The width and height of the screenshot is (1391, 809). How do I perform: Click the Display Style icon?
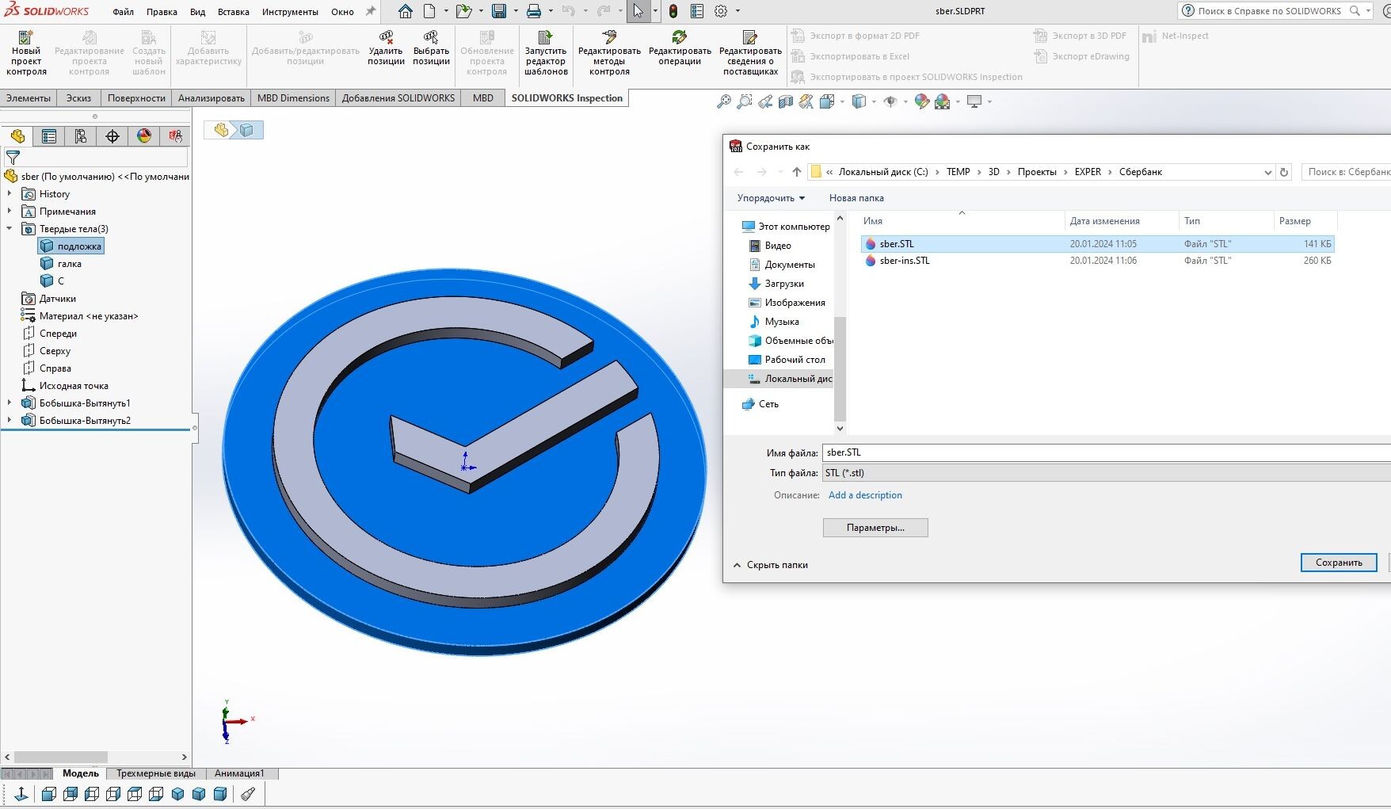859,101
